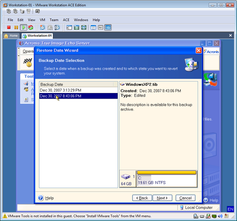Image resolution: width=237 pixels, height=221 pixels.
Task: Click the green Power On play icon
Action: (x=23, y=28)
